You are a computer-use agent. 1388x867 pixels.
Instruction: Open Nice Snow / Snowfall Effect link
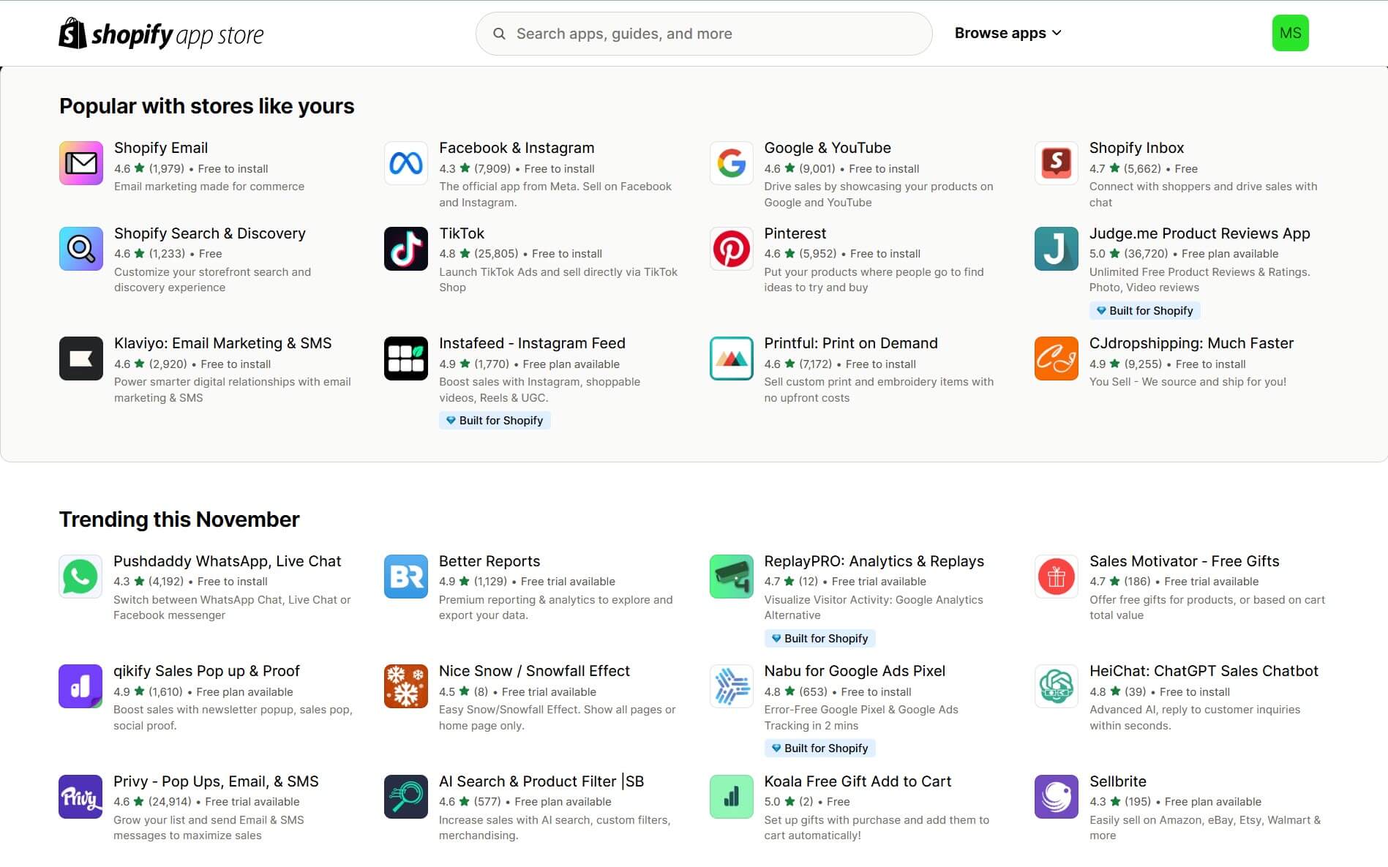[x=534, y=671]
